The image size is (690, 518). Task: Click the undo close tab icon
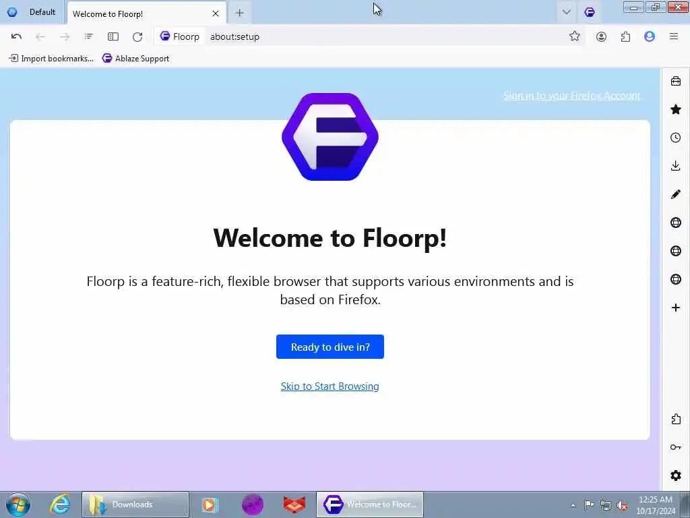pyautogui.click(x=16, y=36)
